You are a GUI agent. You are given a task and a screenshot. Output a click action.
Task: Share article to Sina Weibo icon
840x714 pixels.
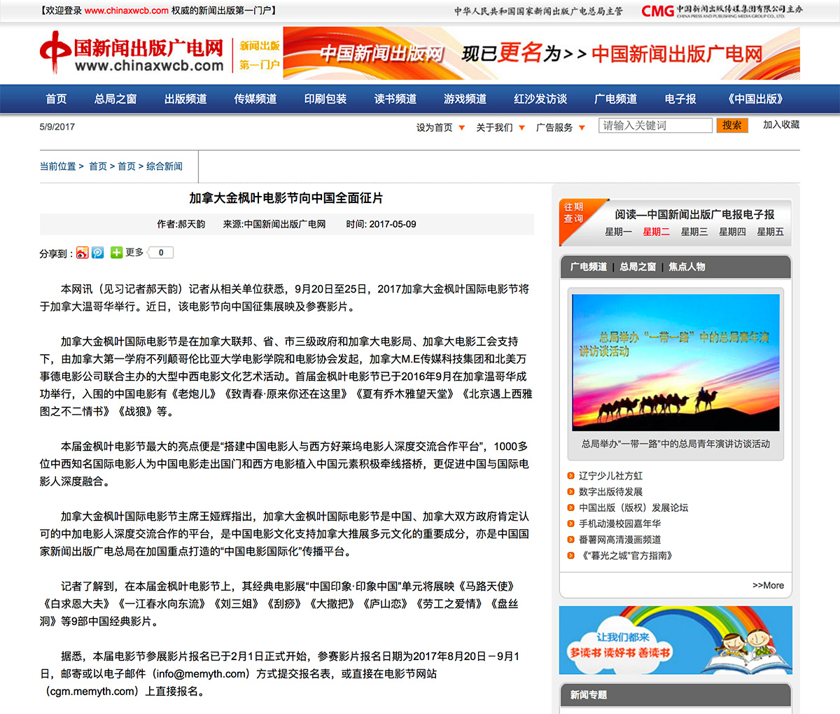[83, 253]
